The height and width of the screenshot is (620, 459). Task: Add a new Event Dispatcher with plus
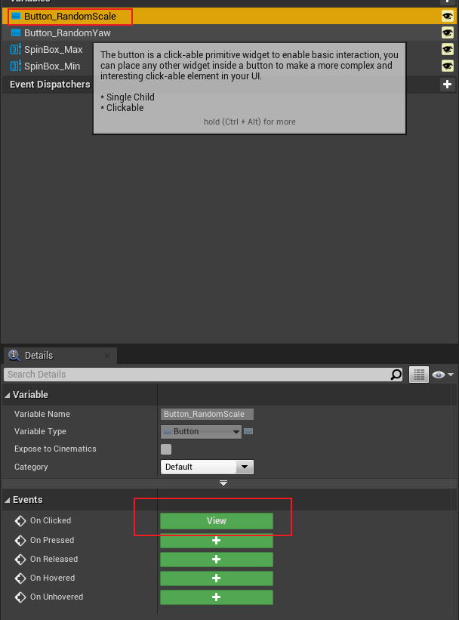tap(447, 85)
